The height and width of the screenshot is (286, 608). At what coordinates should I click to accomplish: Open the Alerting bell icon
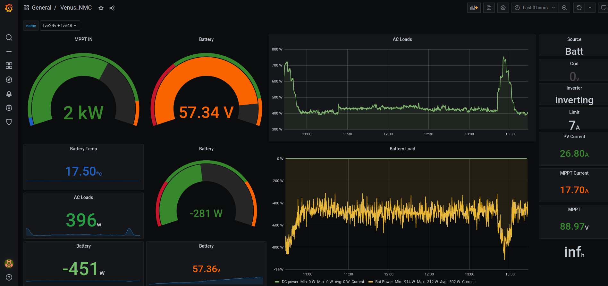9,94
